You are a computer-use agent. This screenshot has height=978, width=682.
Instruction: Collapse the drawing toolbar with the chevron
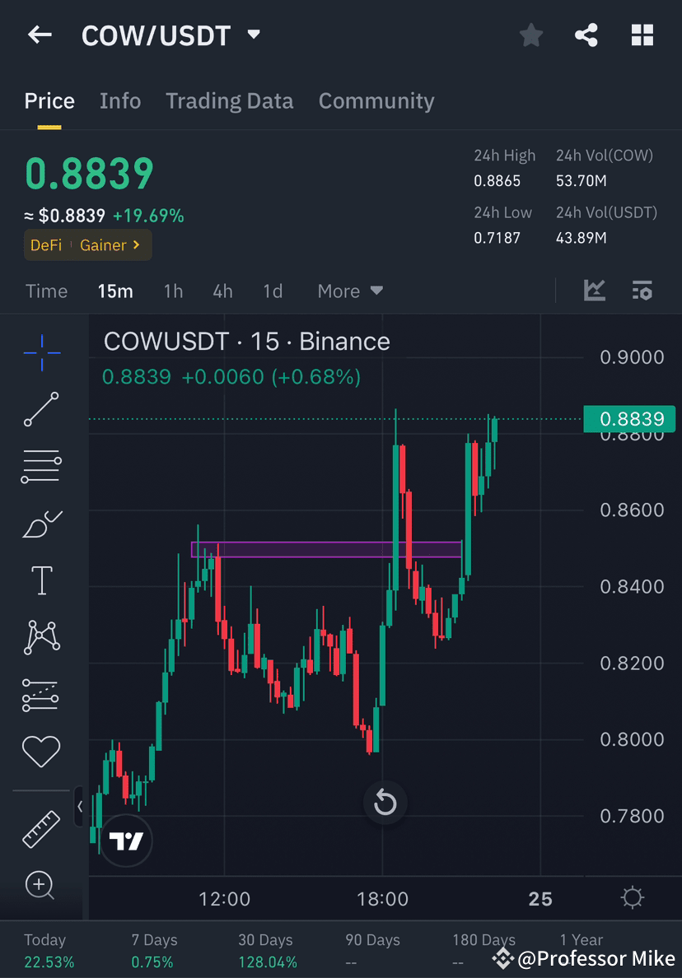(x=80, y=808)
